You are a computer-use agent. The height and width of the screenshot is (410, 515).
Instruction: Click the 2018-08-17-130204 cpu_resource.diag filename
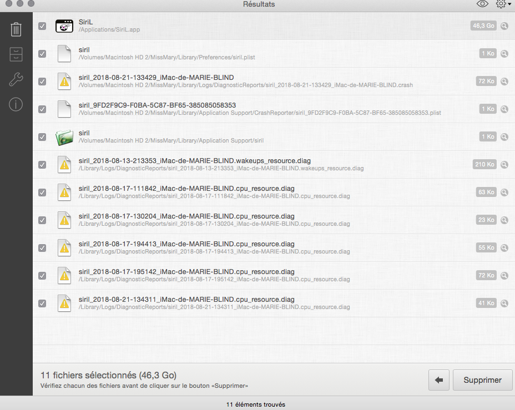coord(186,216)
